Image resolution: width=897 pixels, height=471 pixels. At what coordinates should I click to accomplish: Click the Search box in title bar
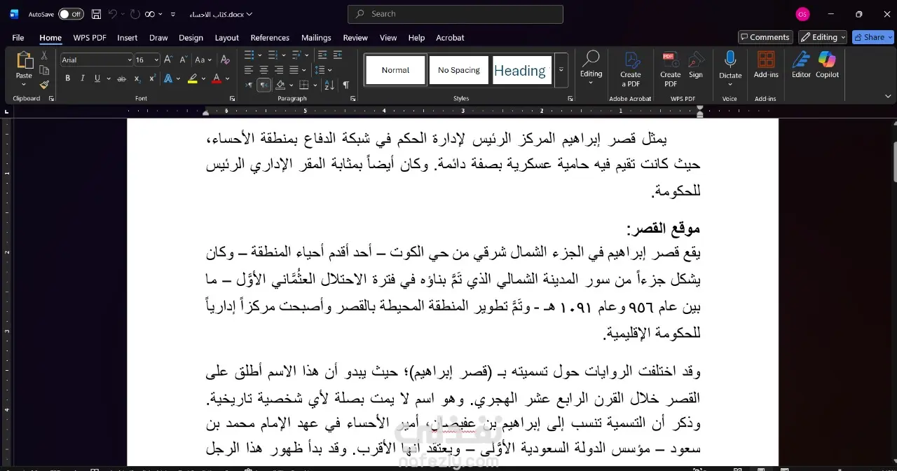[456, 14]
